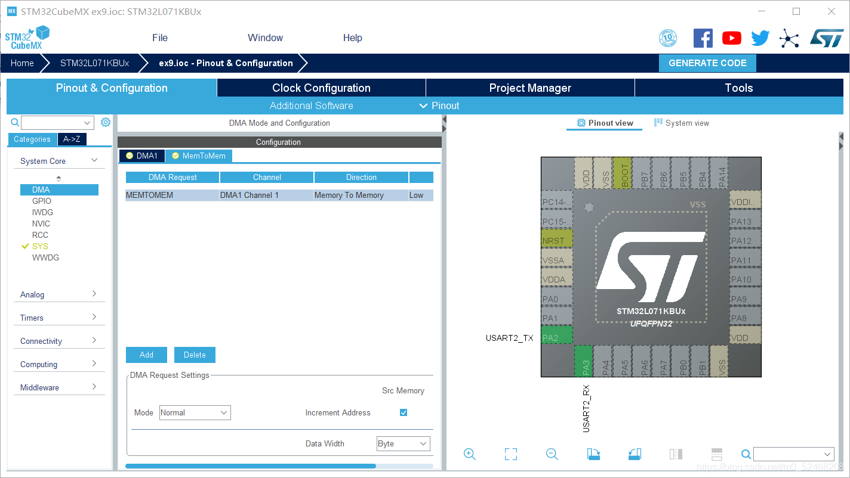Select IWDG in System Core list
This screenshot has width=850, height=478.
(x=42, y=212)
